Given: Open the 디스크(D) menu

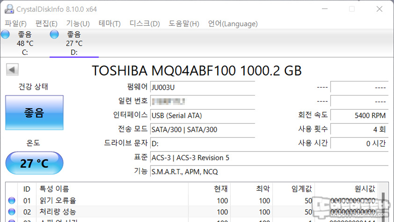Looking at the screenshot, I should [145, 24].
